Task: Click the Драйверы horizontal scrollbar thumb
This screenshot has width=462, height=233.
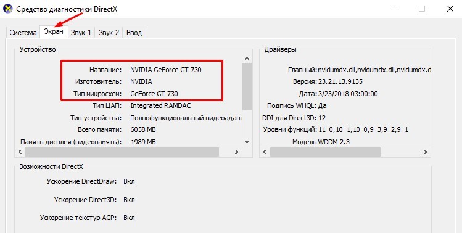Action: click(325, 152)
